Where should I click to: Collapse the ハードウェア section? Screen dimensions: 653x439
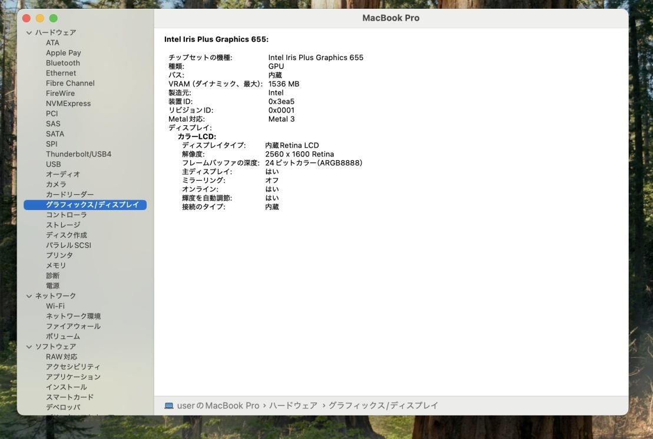[x=29, y=33]
